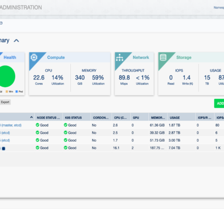The height and width of the screenshot is (209, 224).
Task: Click the 7.04 TB usage cell
Action: [x=175, y=148]
